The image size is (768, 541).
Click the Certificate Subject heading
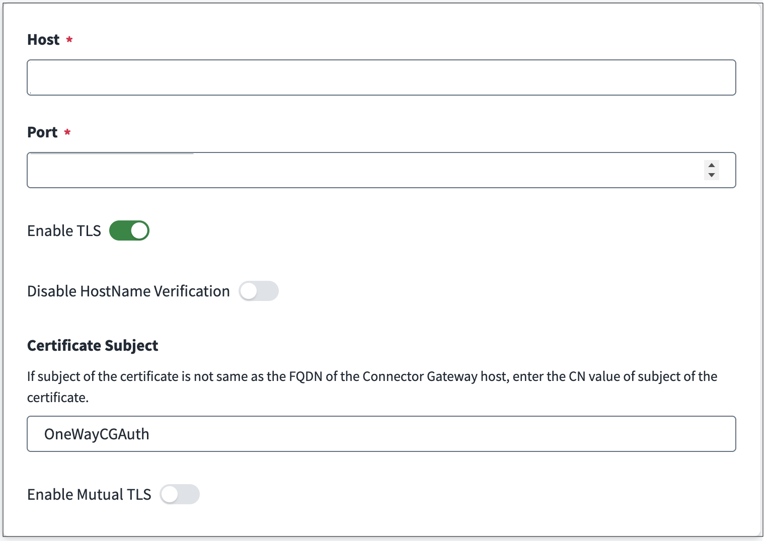tap(93, 346)
